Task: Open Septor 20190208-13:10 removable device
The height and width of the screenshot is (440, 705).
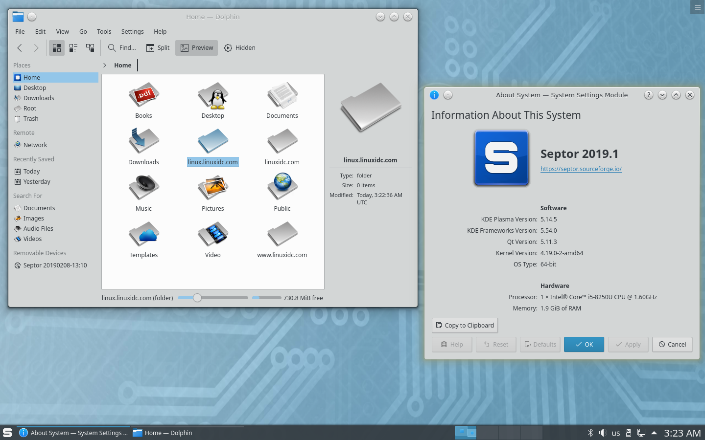Action: pos(55,265)
